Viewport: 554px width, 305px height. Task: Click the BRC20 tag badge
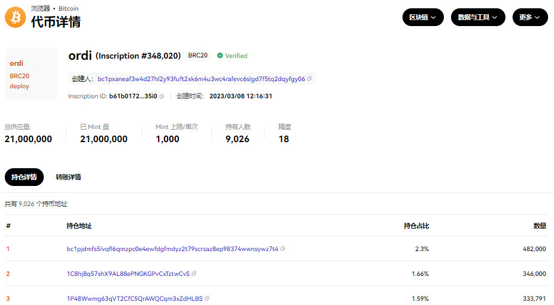[x=198, y=56]
